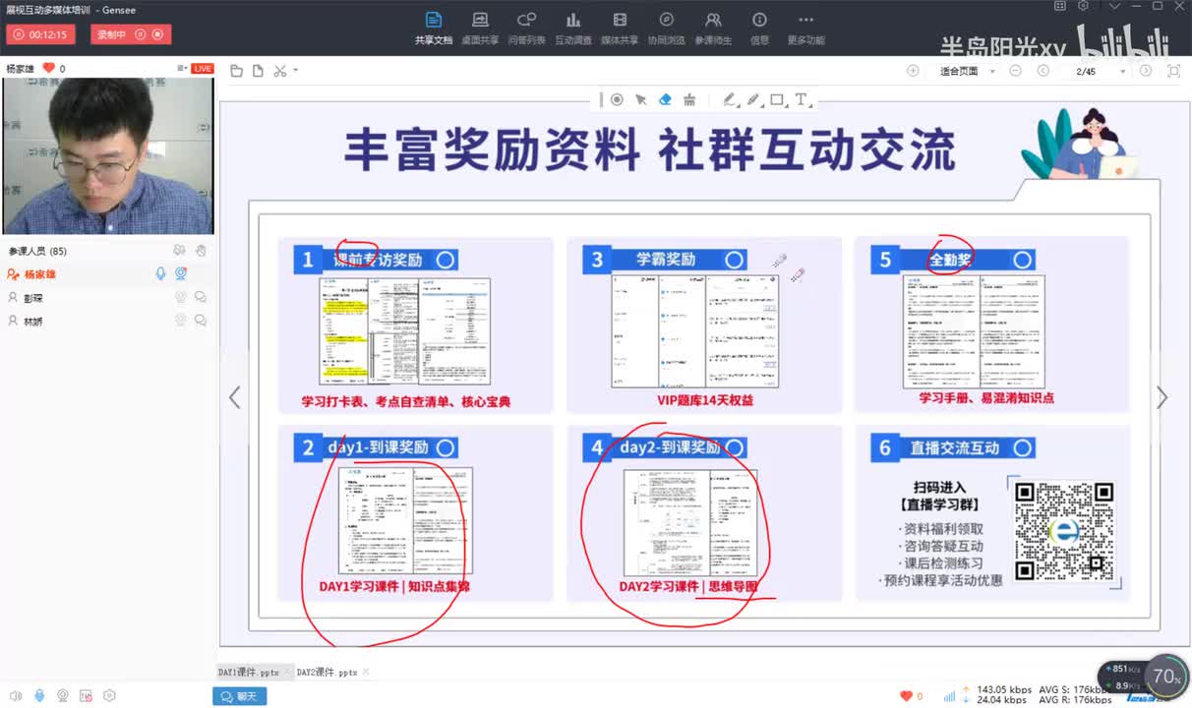Toggle 彭琛's webcam icon
Screen dimensions: 1192x708
pos(181,297)
